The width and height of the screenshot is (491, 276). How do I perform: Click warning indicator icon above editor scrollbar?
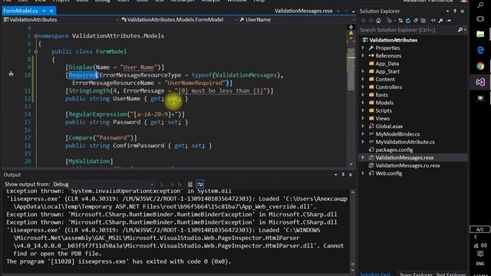click(x=351, y=33)
